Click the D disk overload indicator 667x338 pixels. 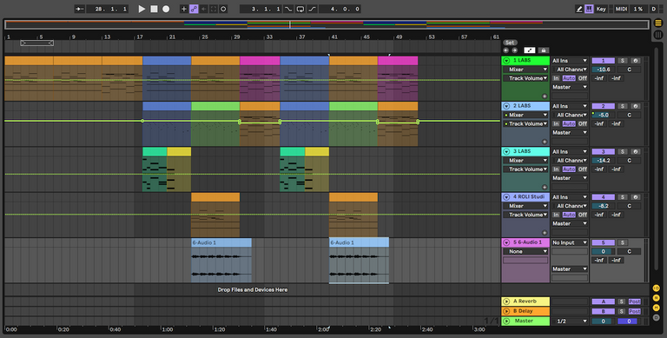[x=654, y=9]
